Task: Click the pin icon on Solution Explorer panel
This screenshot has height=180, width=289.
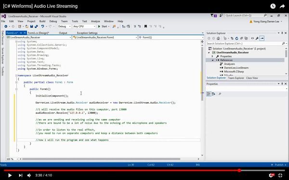Action: [282, 33]
